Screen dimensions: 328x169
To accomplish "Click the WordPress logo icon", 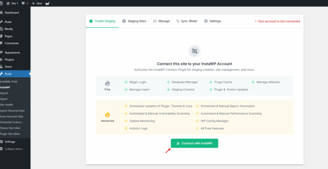I will pyautogui.click(x=1, y=3).
